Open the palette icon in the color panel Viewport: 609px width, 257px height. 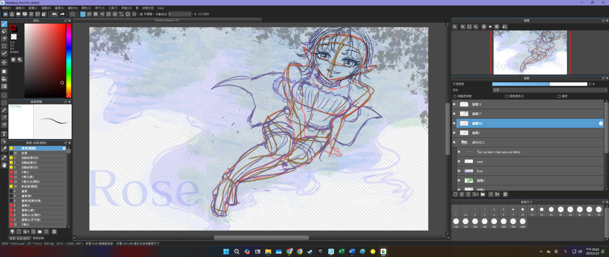click(x=13, y=60)
